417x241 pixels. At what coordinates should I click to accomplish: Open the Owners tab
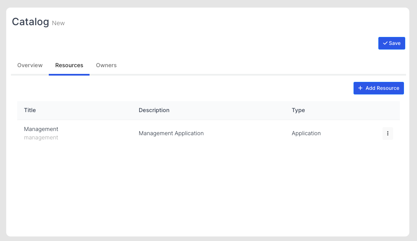106,65
